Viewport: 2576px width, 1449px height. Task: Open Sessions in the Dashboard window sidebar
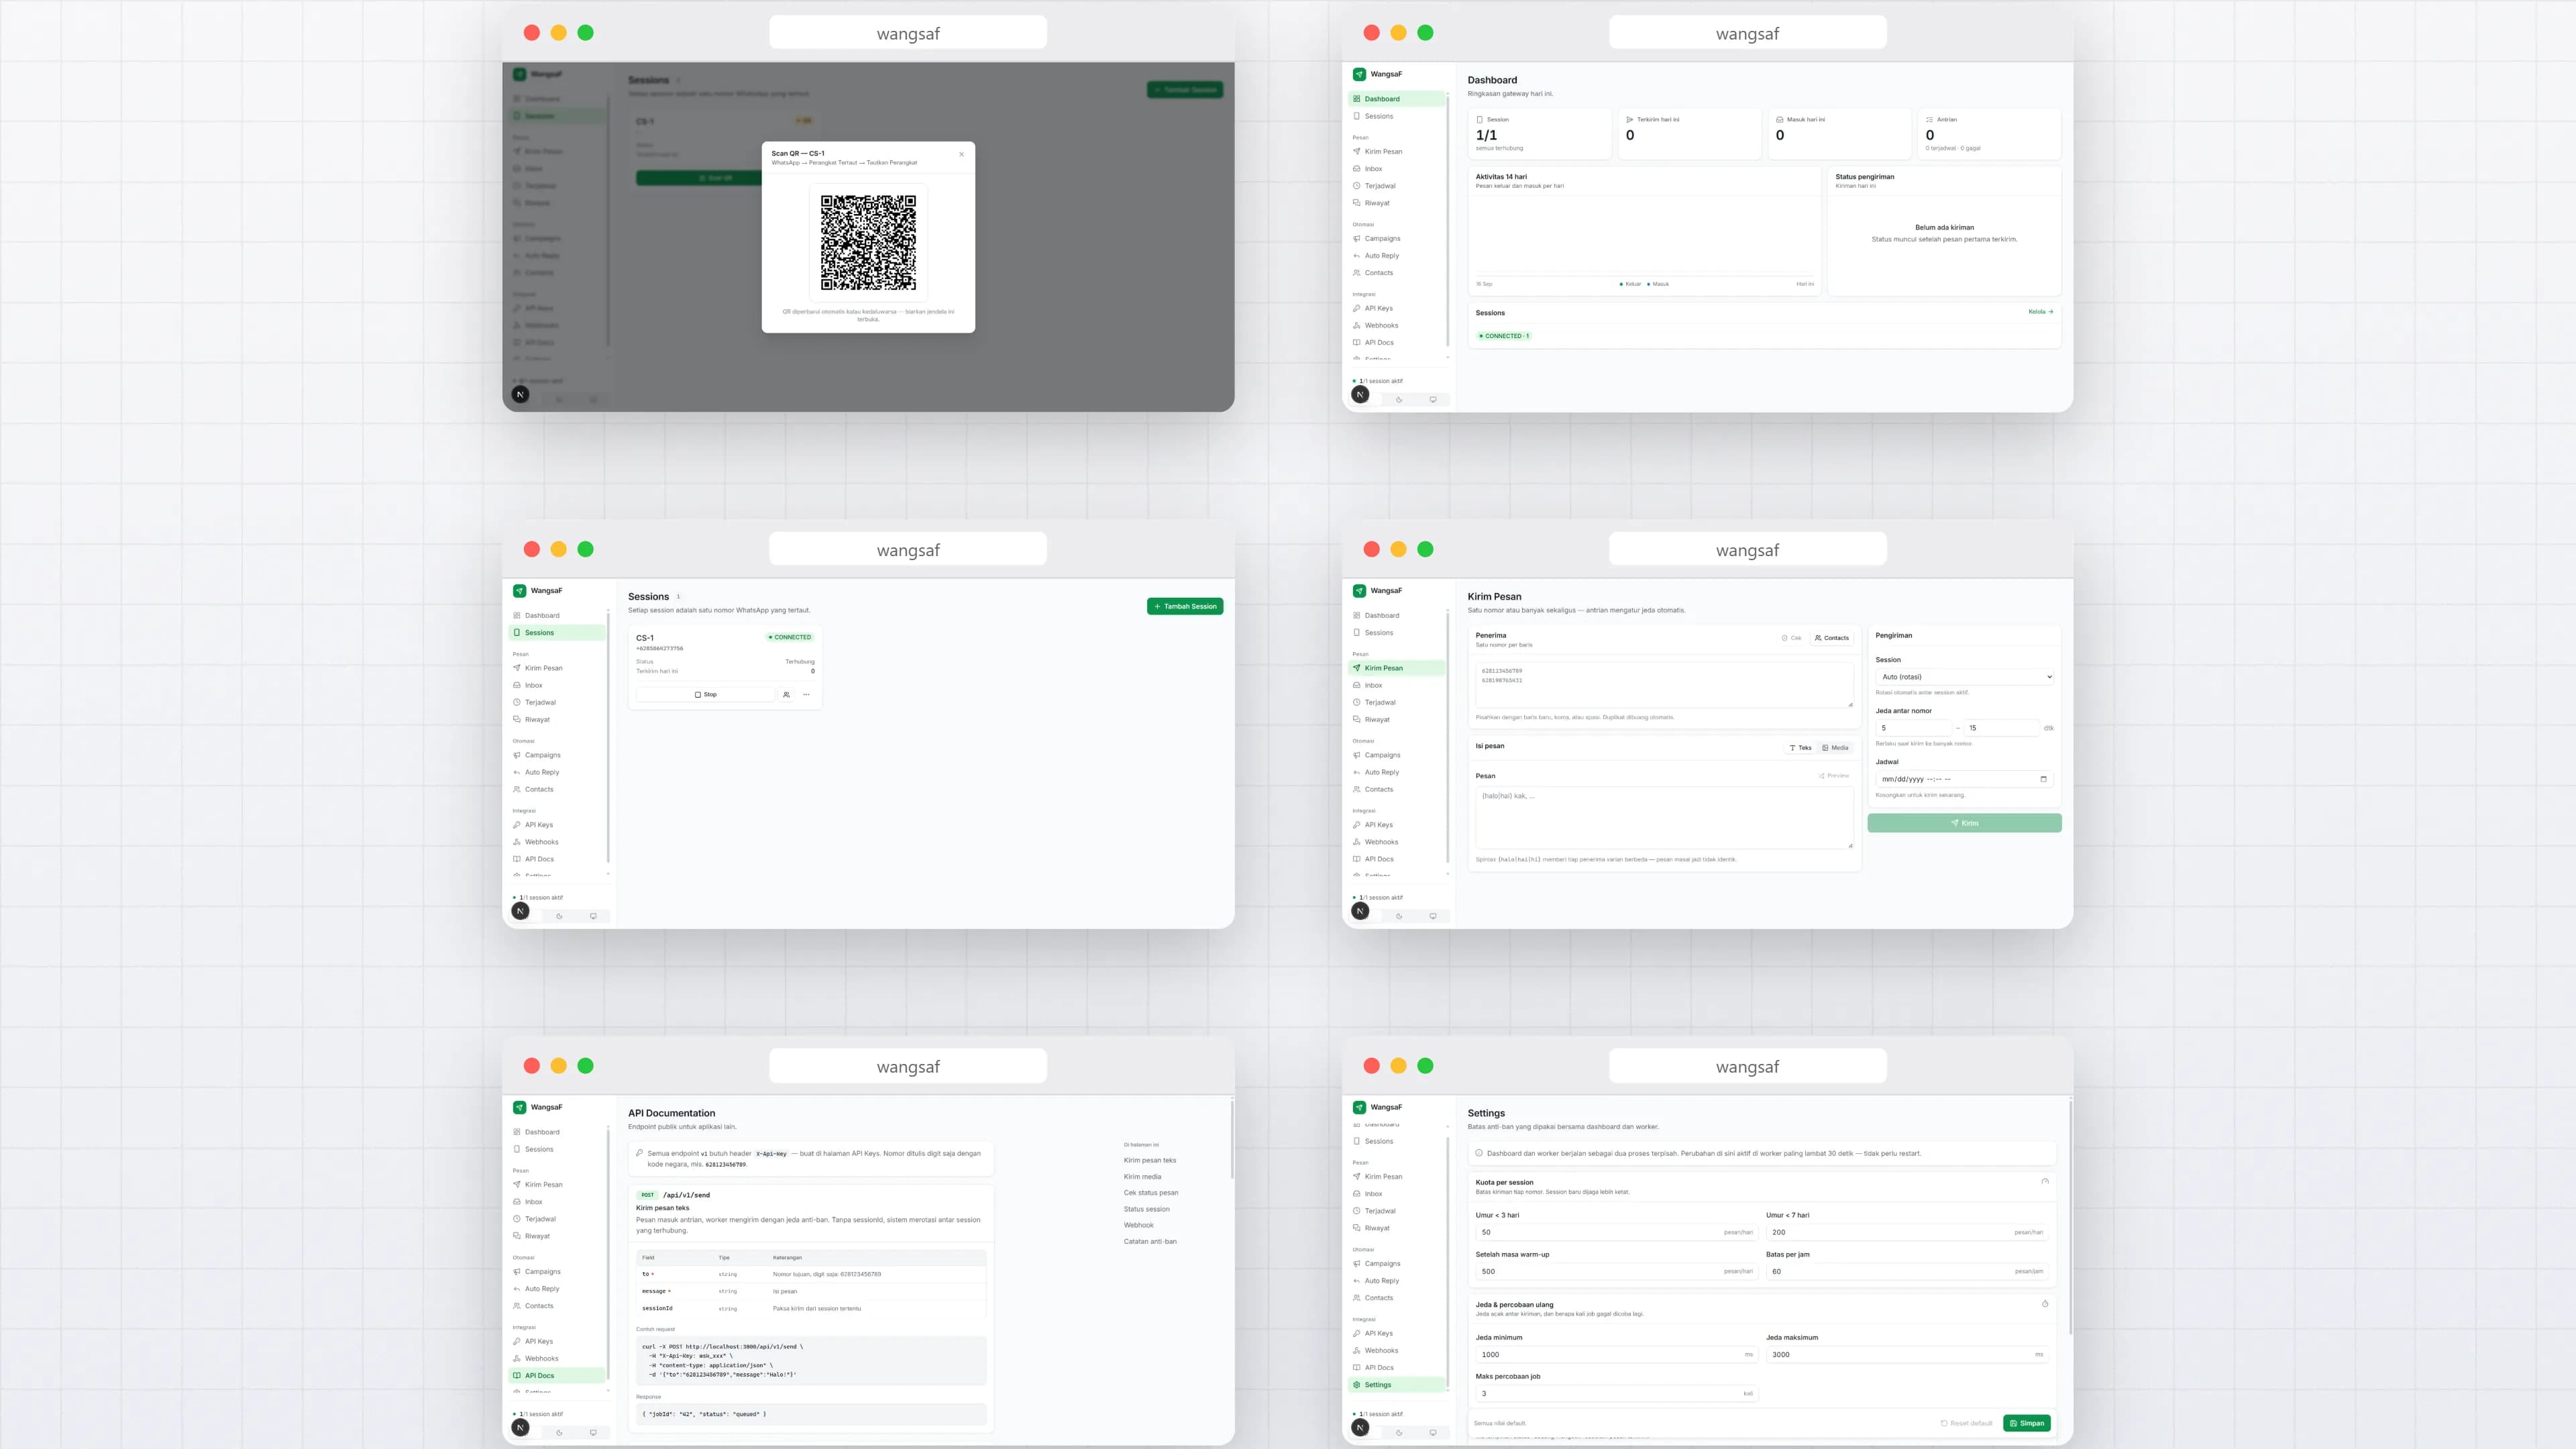click(1398, 116)
